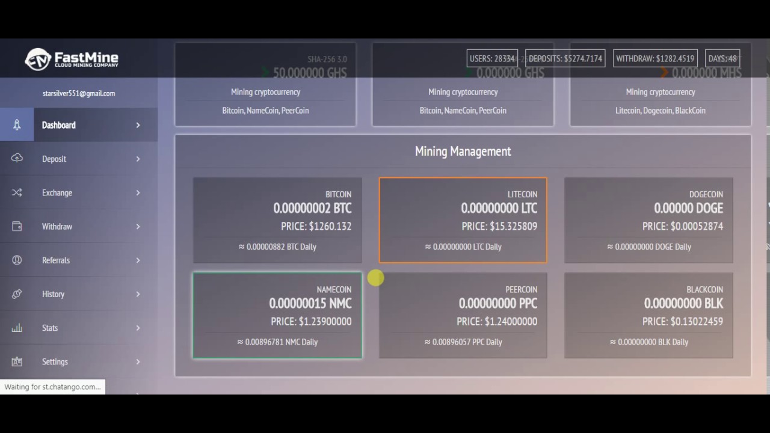Open the Deposit menu item
Screen dimensions: 770x433
point(79,159)
